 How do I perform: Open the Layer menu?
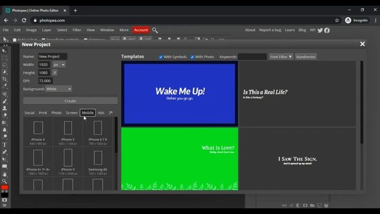coord(46,30)
